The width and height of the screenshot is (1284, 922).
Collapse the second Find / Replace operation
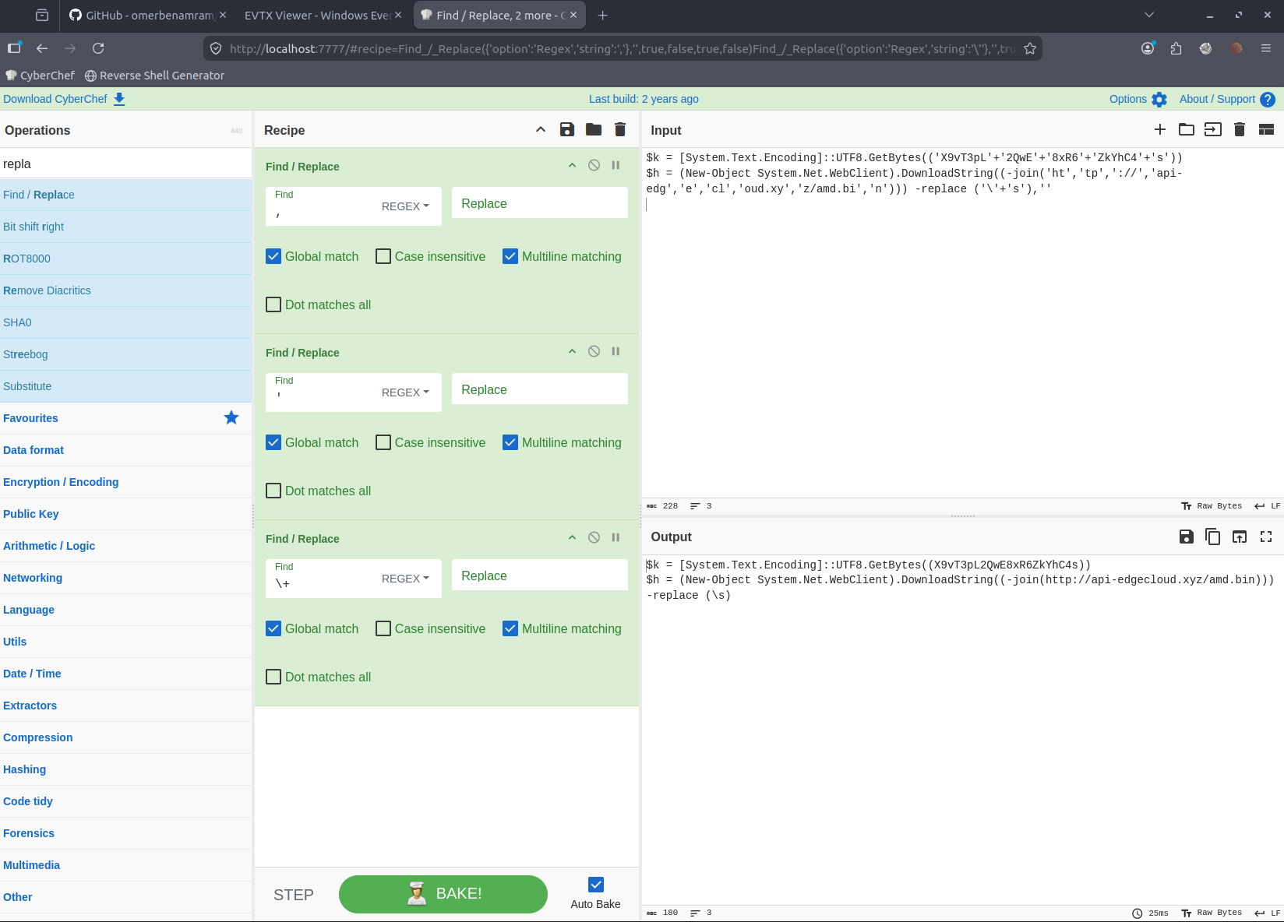pyautogui.click(x=572, y=351)
